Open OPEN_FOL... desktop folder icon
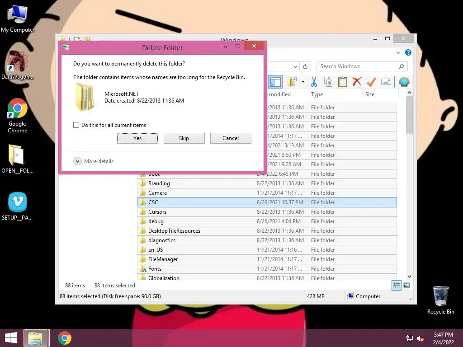Image resolution: width=463 pixels, height=347 pixels. pyautogui.click(x=17, y=159)
